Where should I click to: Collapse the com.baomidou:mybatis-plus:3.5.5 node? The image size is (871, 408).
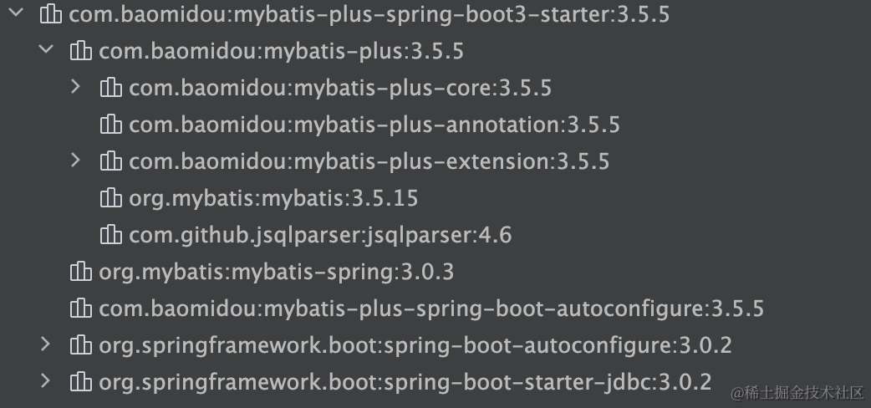pos(47,49)
